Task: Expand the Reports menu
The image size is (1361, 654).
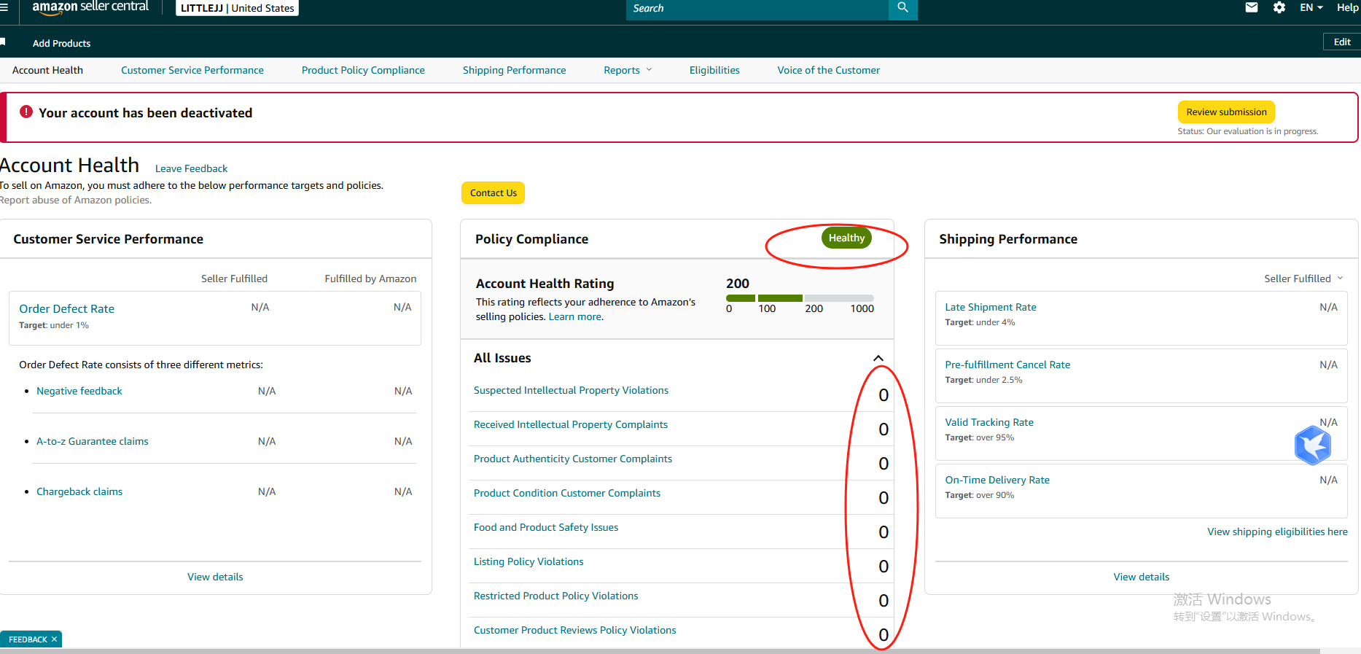Action: [628, 70]
